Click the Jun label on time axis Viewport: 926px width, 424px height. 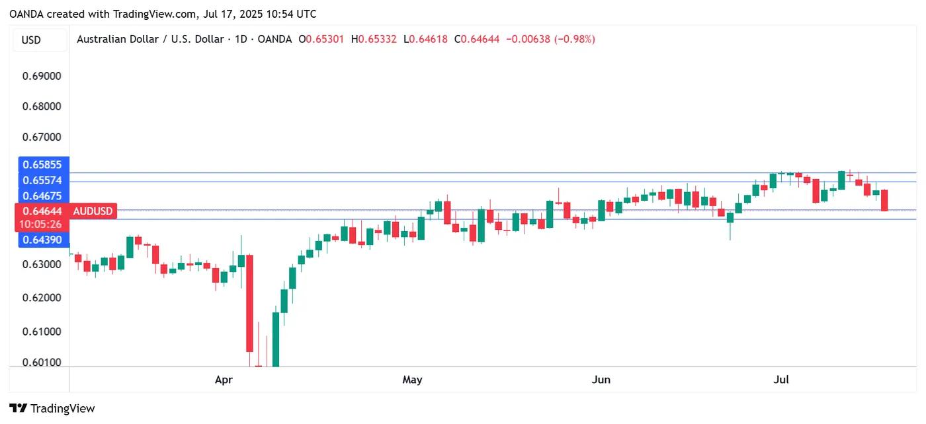(601, 380)
